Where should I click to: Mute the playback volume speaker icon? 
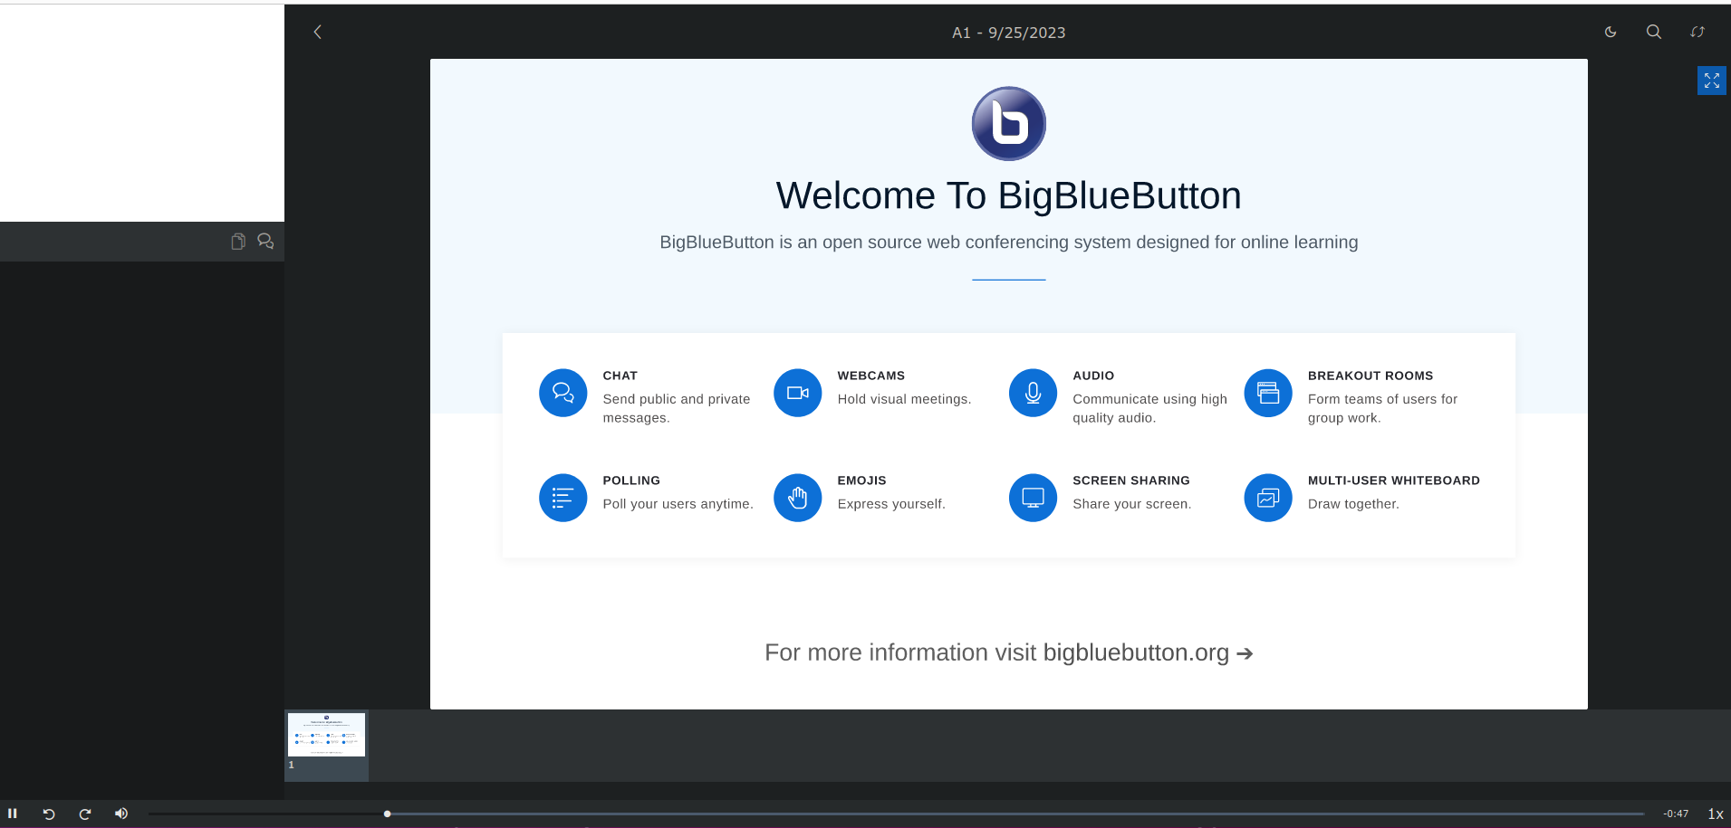click(121, 814)
